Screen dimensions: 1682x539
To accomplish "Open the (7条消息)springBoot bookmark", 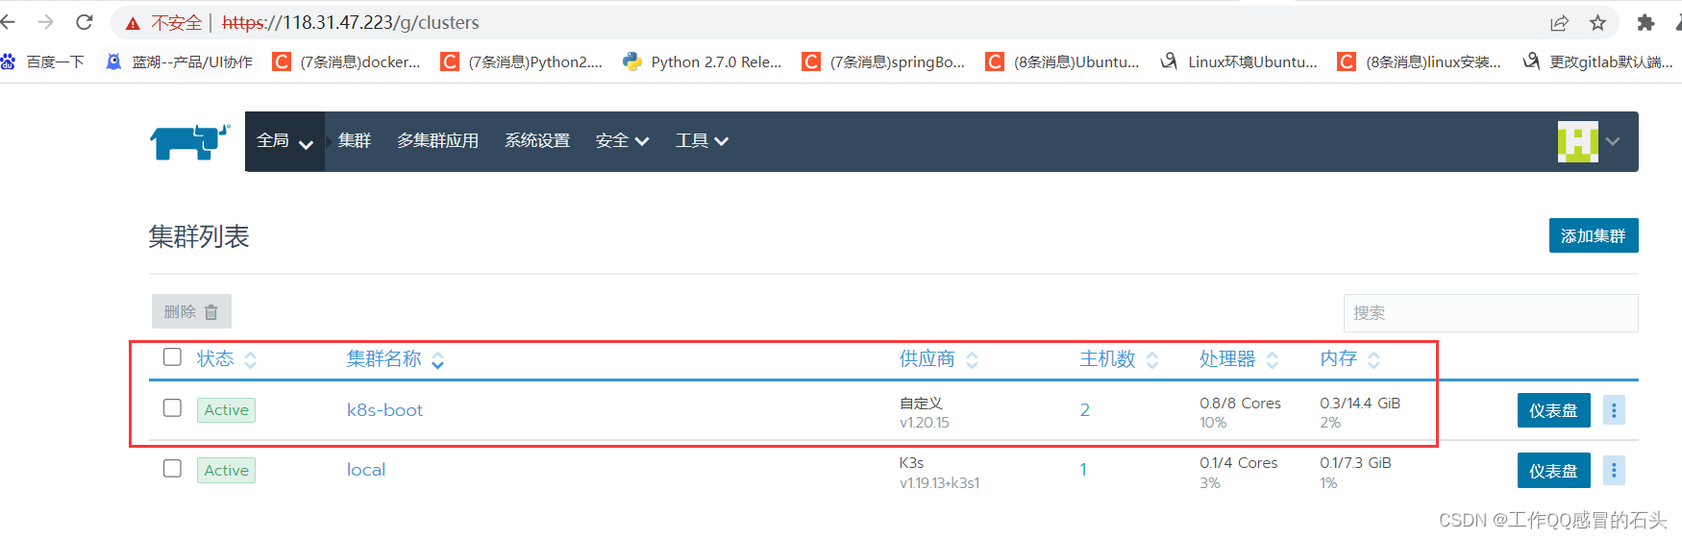I will pyautogui.click(x=884, y=61).
